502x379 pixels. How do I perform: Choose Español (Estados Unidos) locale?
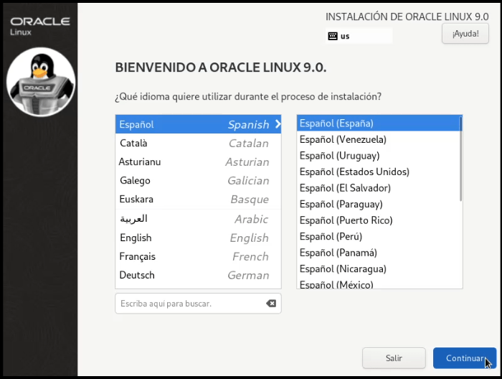[x=354, y=172]
